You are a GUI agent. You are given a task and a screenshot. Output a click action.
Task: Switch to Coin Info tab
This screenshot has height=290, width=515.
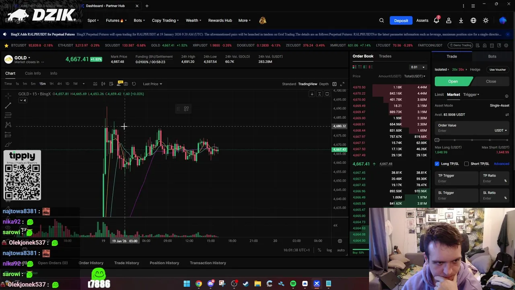[x=33, y=73]
